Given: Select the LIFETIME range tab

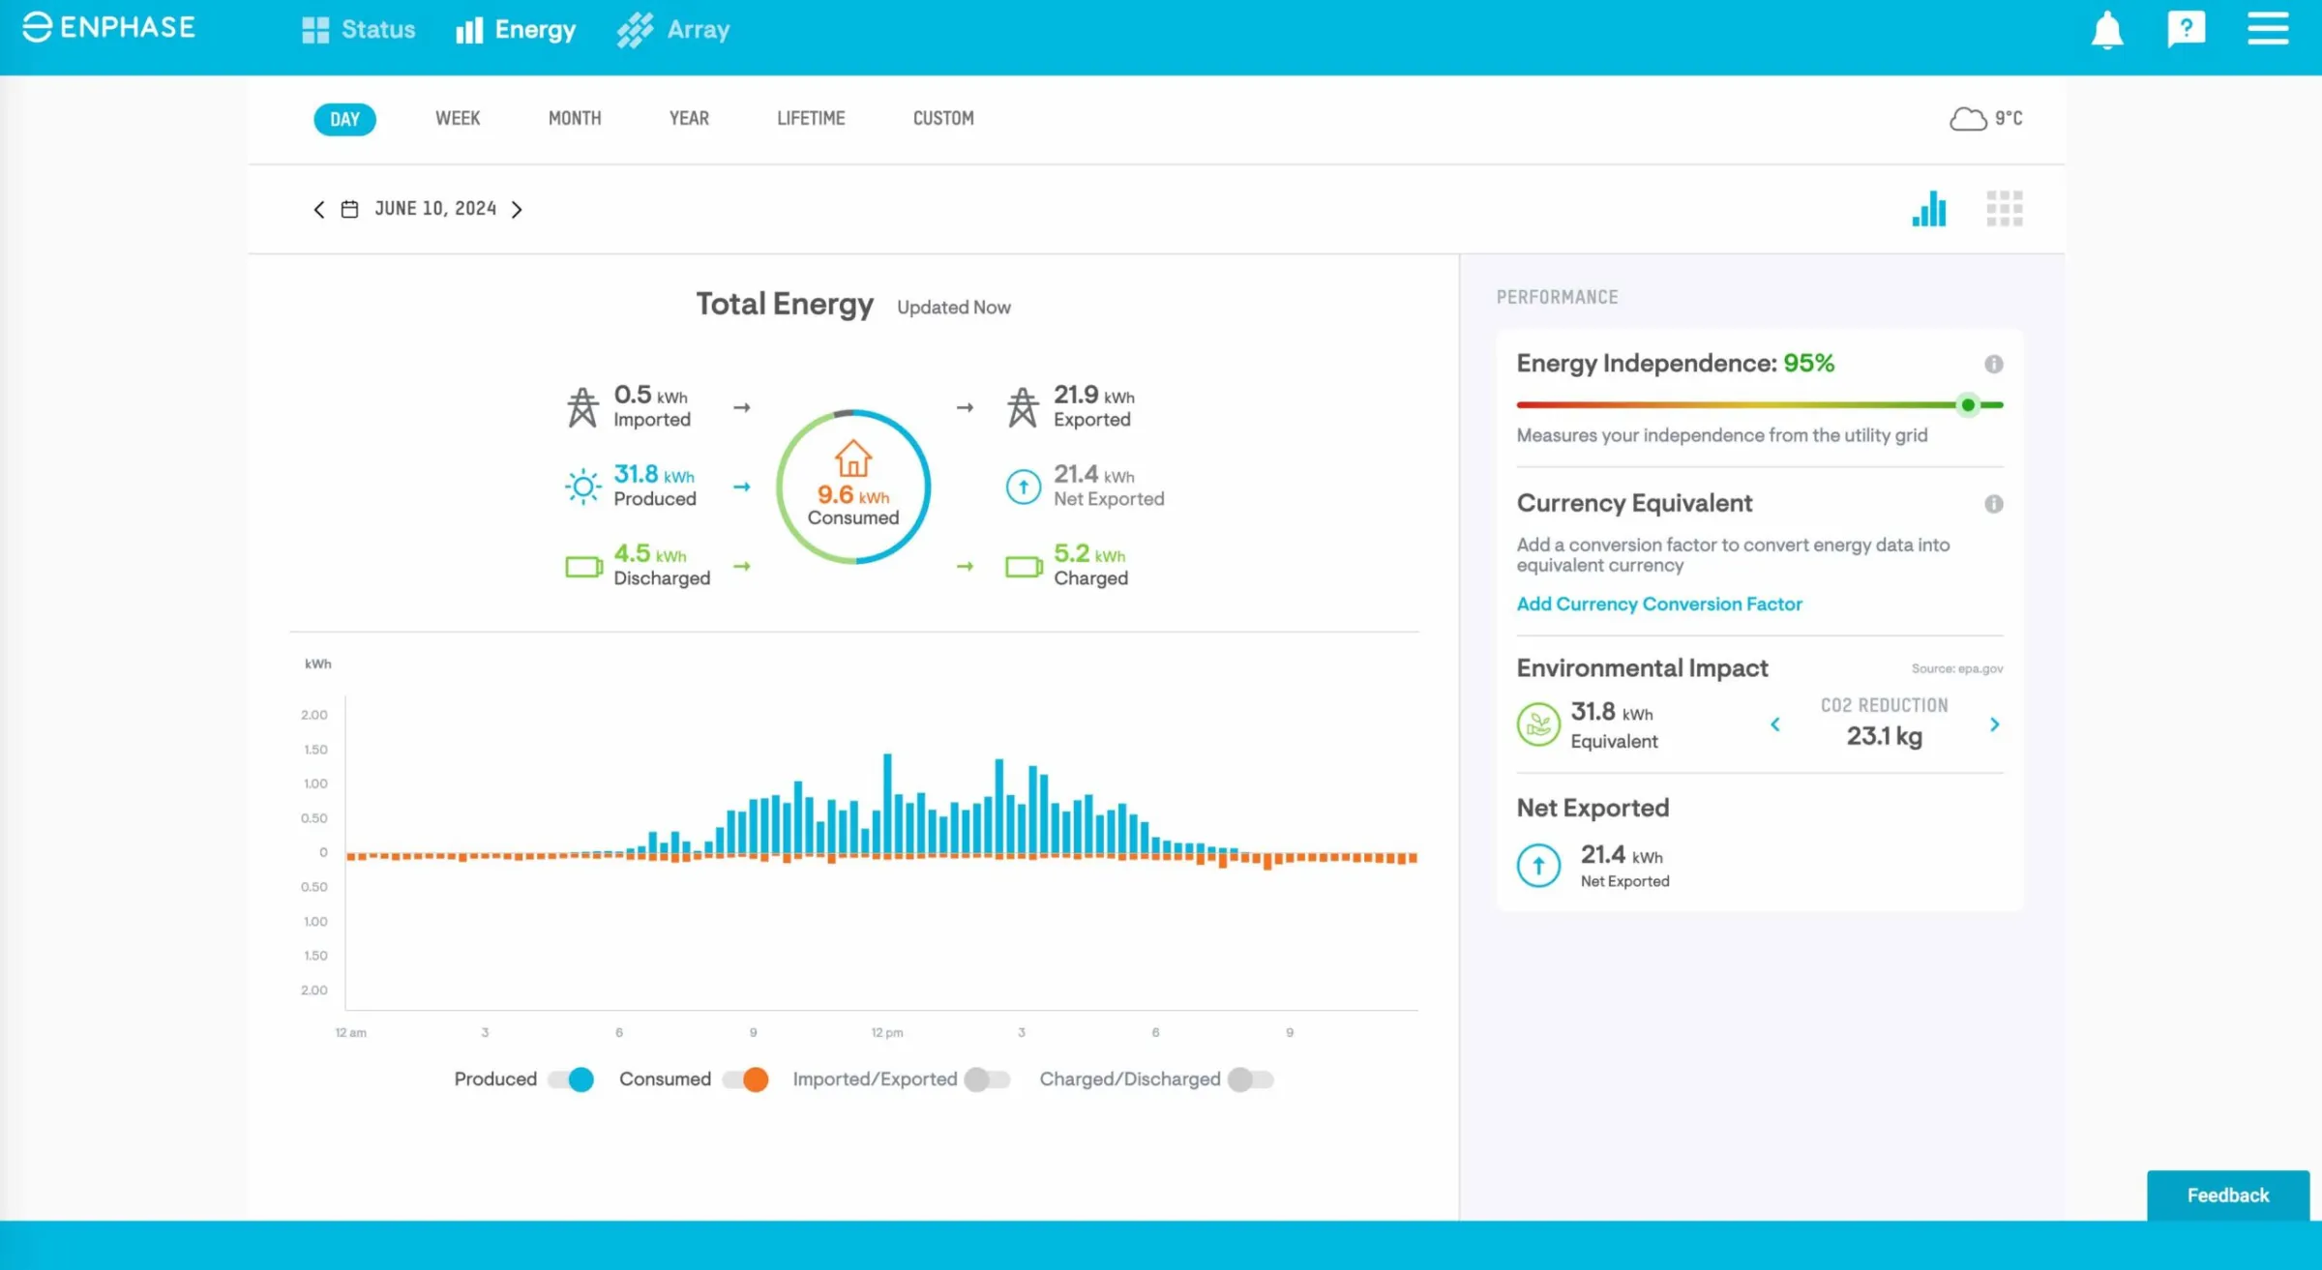Looking at the screenshot, I should coord(811,119).
